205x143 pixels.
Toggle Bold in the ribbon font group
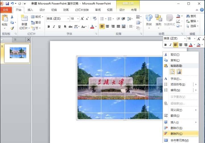(x=49, y=26)
